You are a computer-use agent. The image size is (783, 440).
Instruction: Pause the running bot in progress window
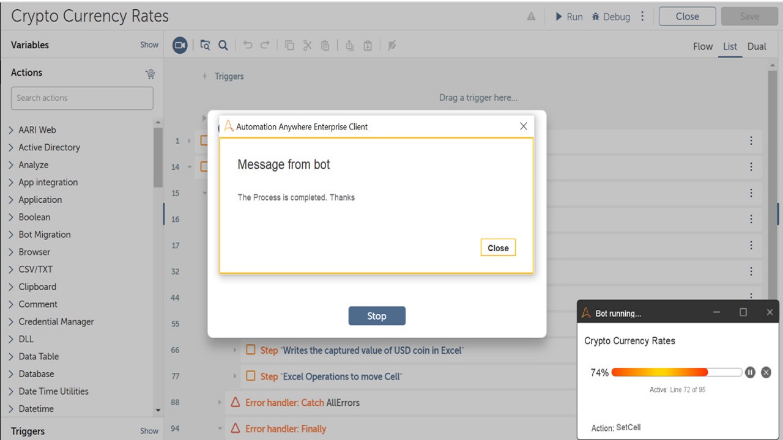point(750,372)
